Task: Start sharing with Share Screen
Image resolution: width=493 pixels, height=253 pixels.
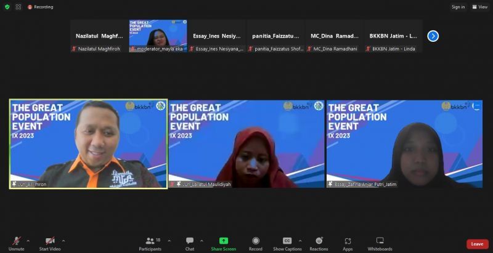Action: pyautogui.click(x=223, y=243)
